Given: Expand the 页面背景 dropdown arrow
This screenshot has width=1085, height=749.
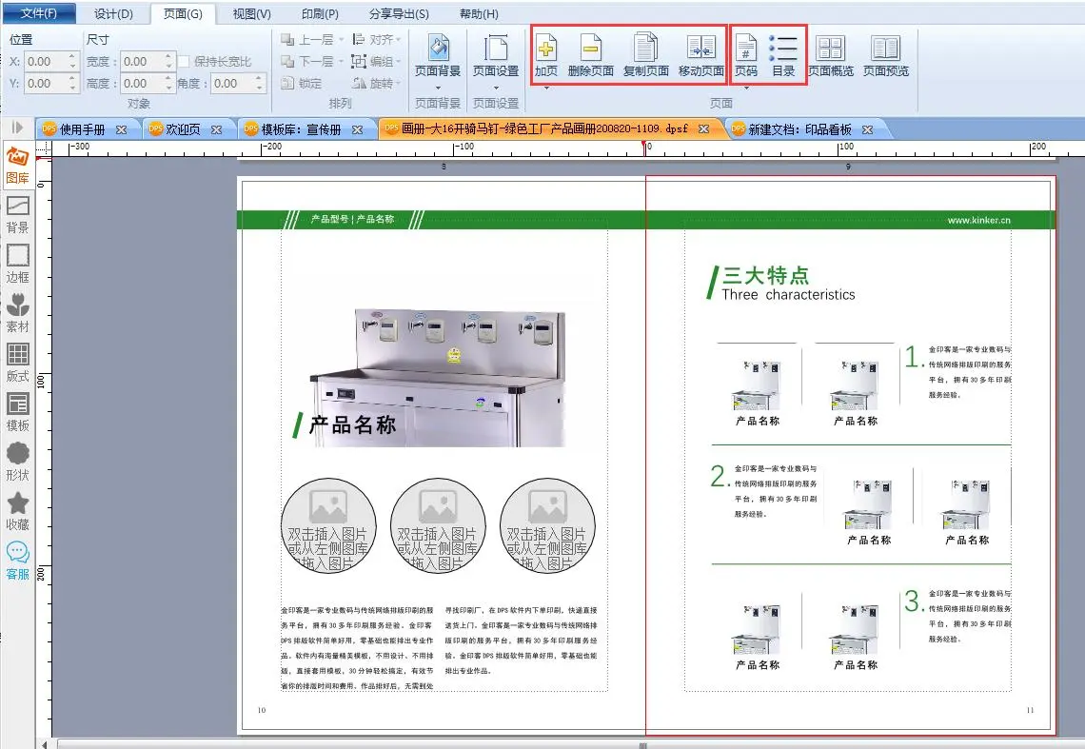Looking at the screenshot, I should (438, 88).
